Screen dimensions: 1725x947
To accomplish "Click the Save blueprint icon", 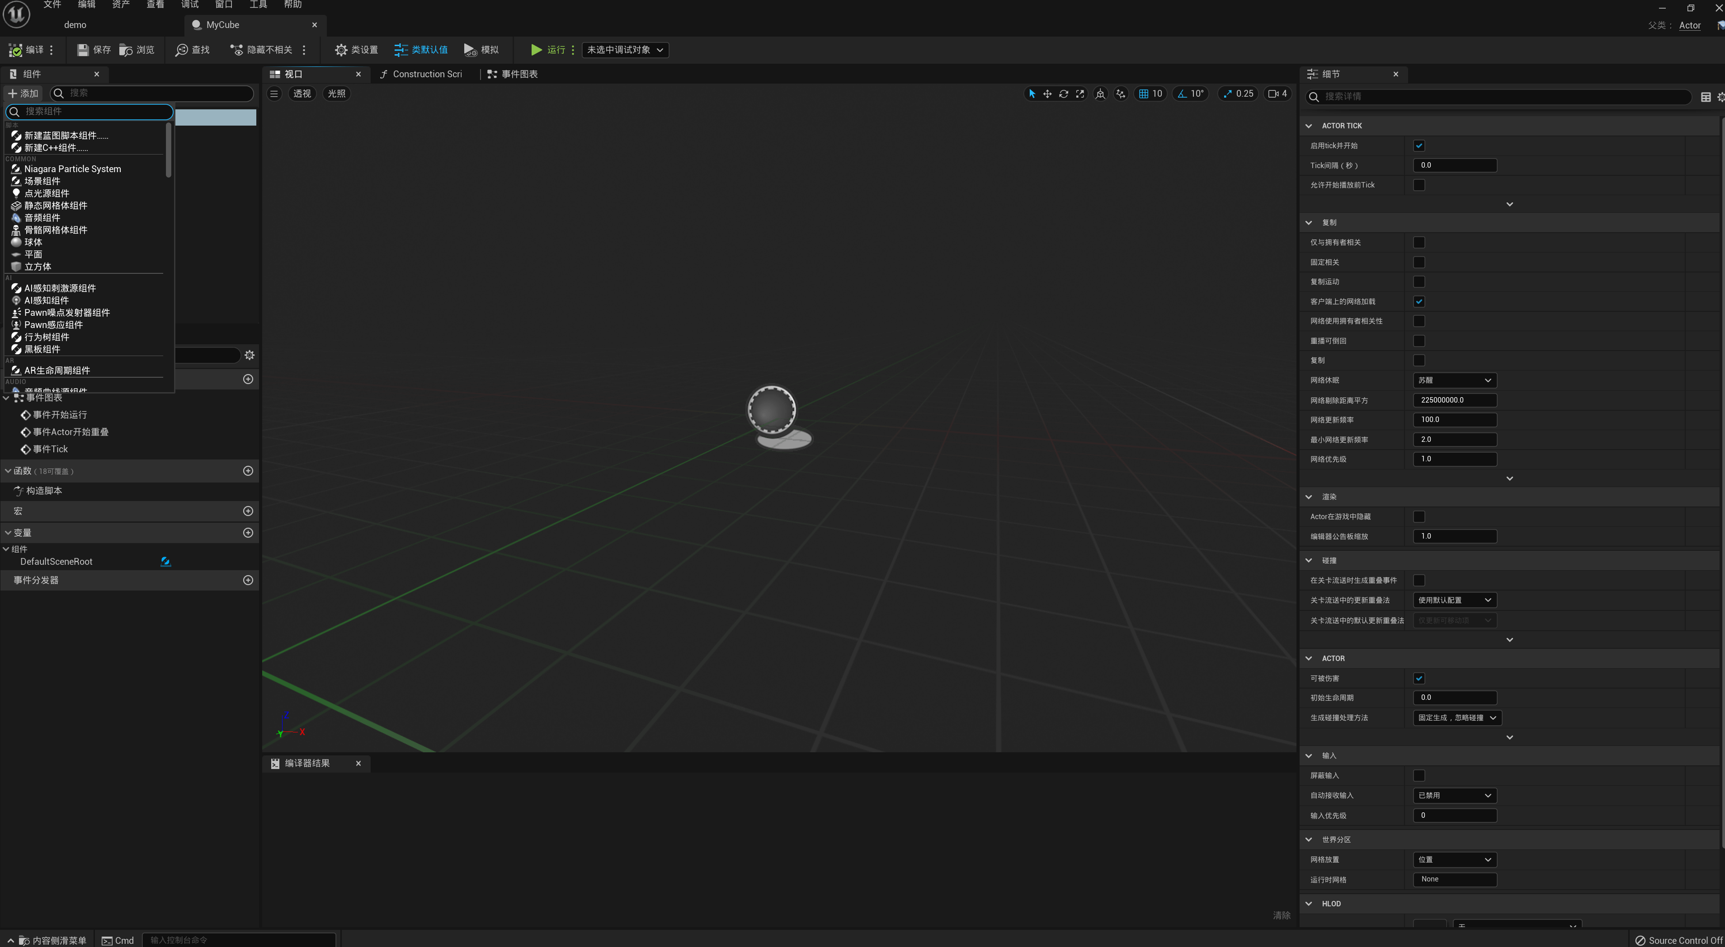I will click(x=83, y=50).
